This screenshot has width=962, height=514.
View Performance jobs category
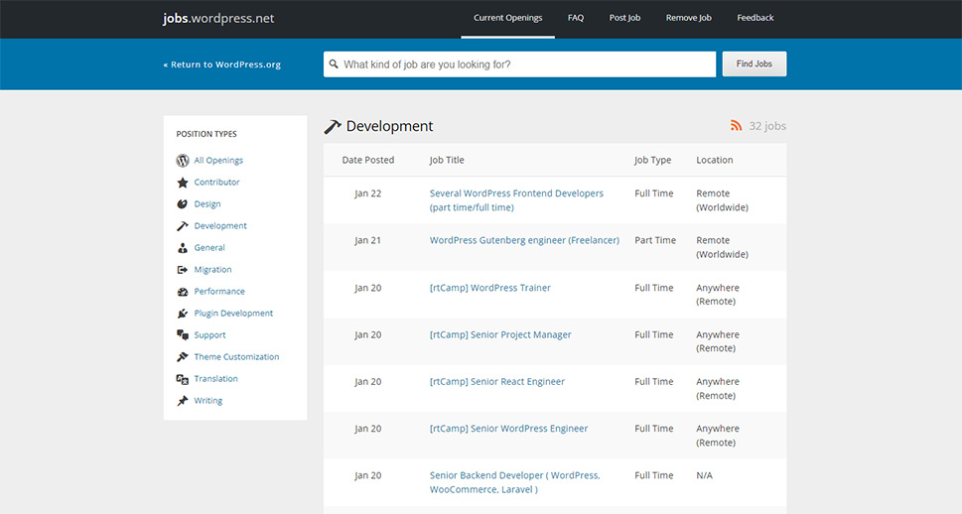click(x=219, y=292)
